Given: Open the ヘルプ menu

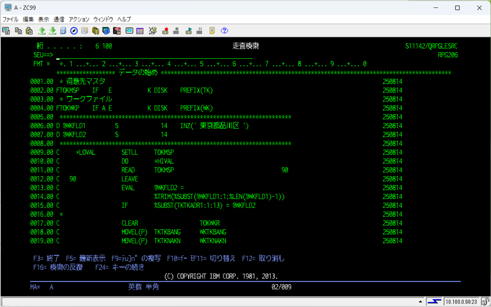Looking at the screenshot, I should pyautogui.click(x=124, y=19).
